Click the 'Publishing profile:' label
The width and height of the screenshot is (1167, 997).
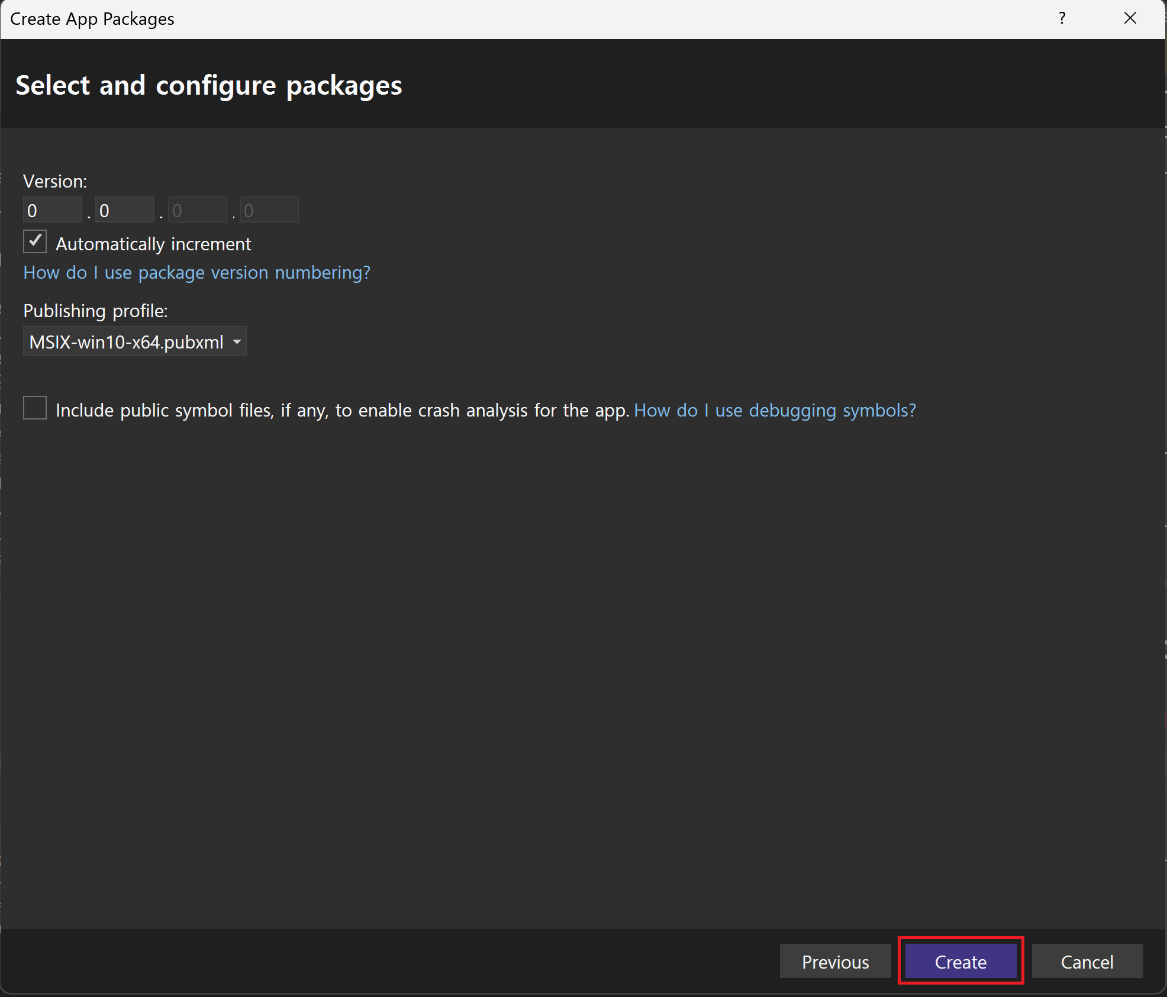pos(95,311)
